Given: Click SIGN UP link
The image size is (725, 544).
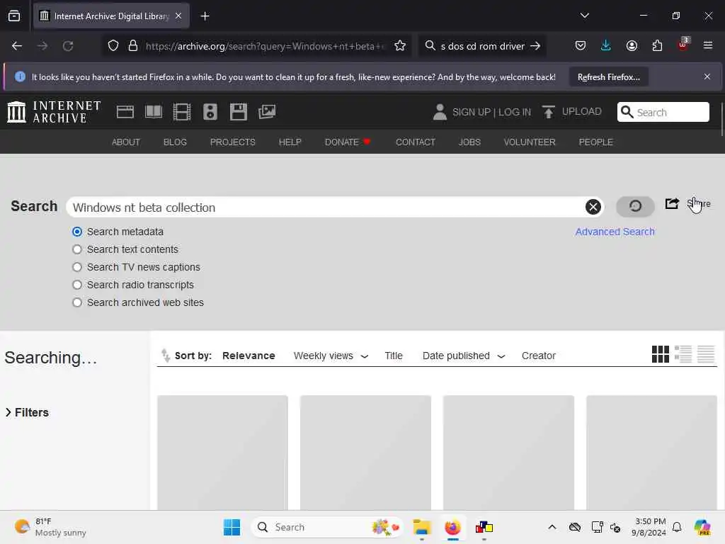Looking at the screenshot, I should pyautogui.click(x=471, y=112).
